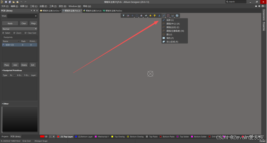The width and height of the screenshot is (267, 143).
Task: Click the open project icon in title bar
Action: click(17, 2)
